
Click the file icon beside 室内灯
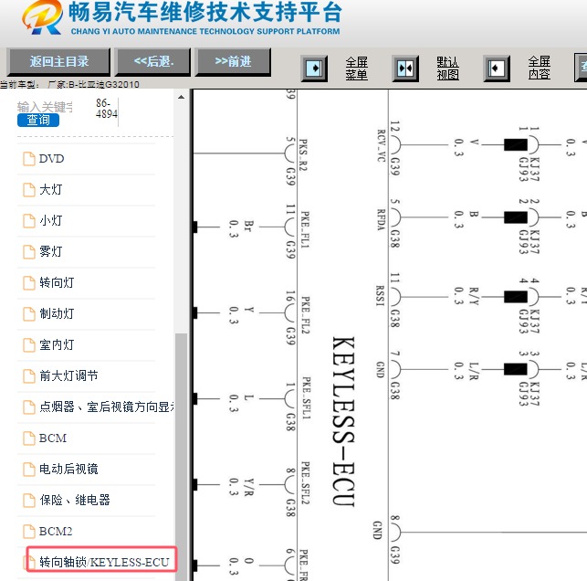pos(29,345)
